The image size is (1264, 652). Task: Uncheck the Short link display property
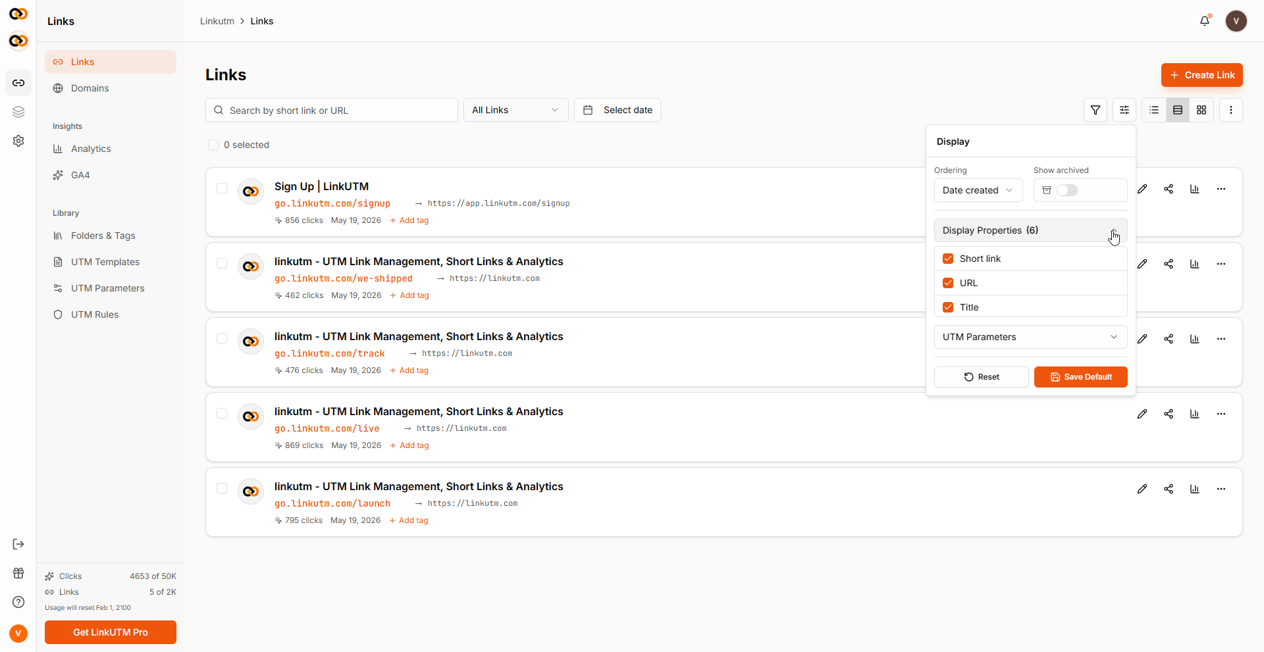(948, 259)
